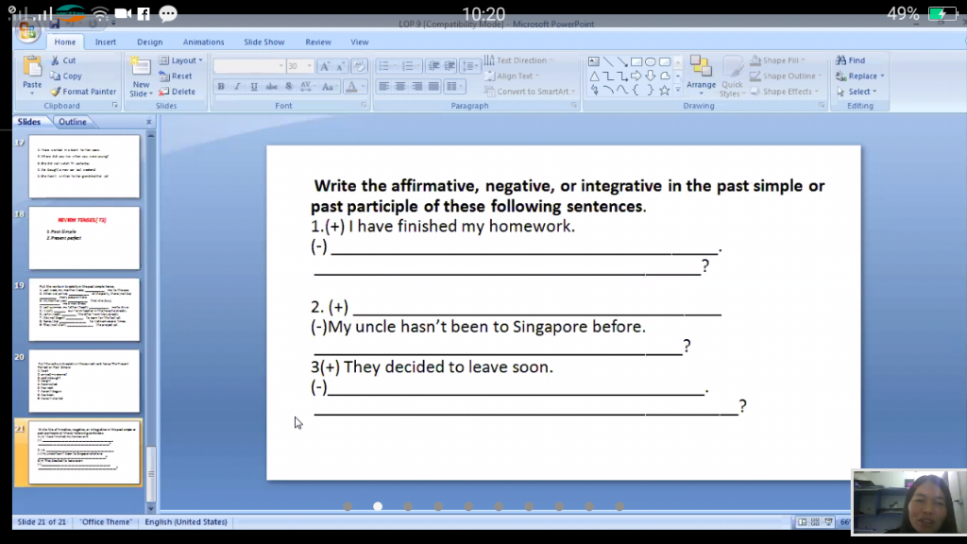Select slide 19 thumbnail

pyautogui.click(x=84, y=310)
